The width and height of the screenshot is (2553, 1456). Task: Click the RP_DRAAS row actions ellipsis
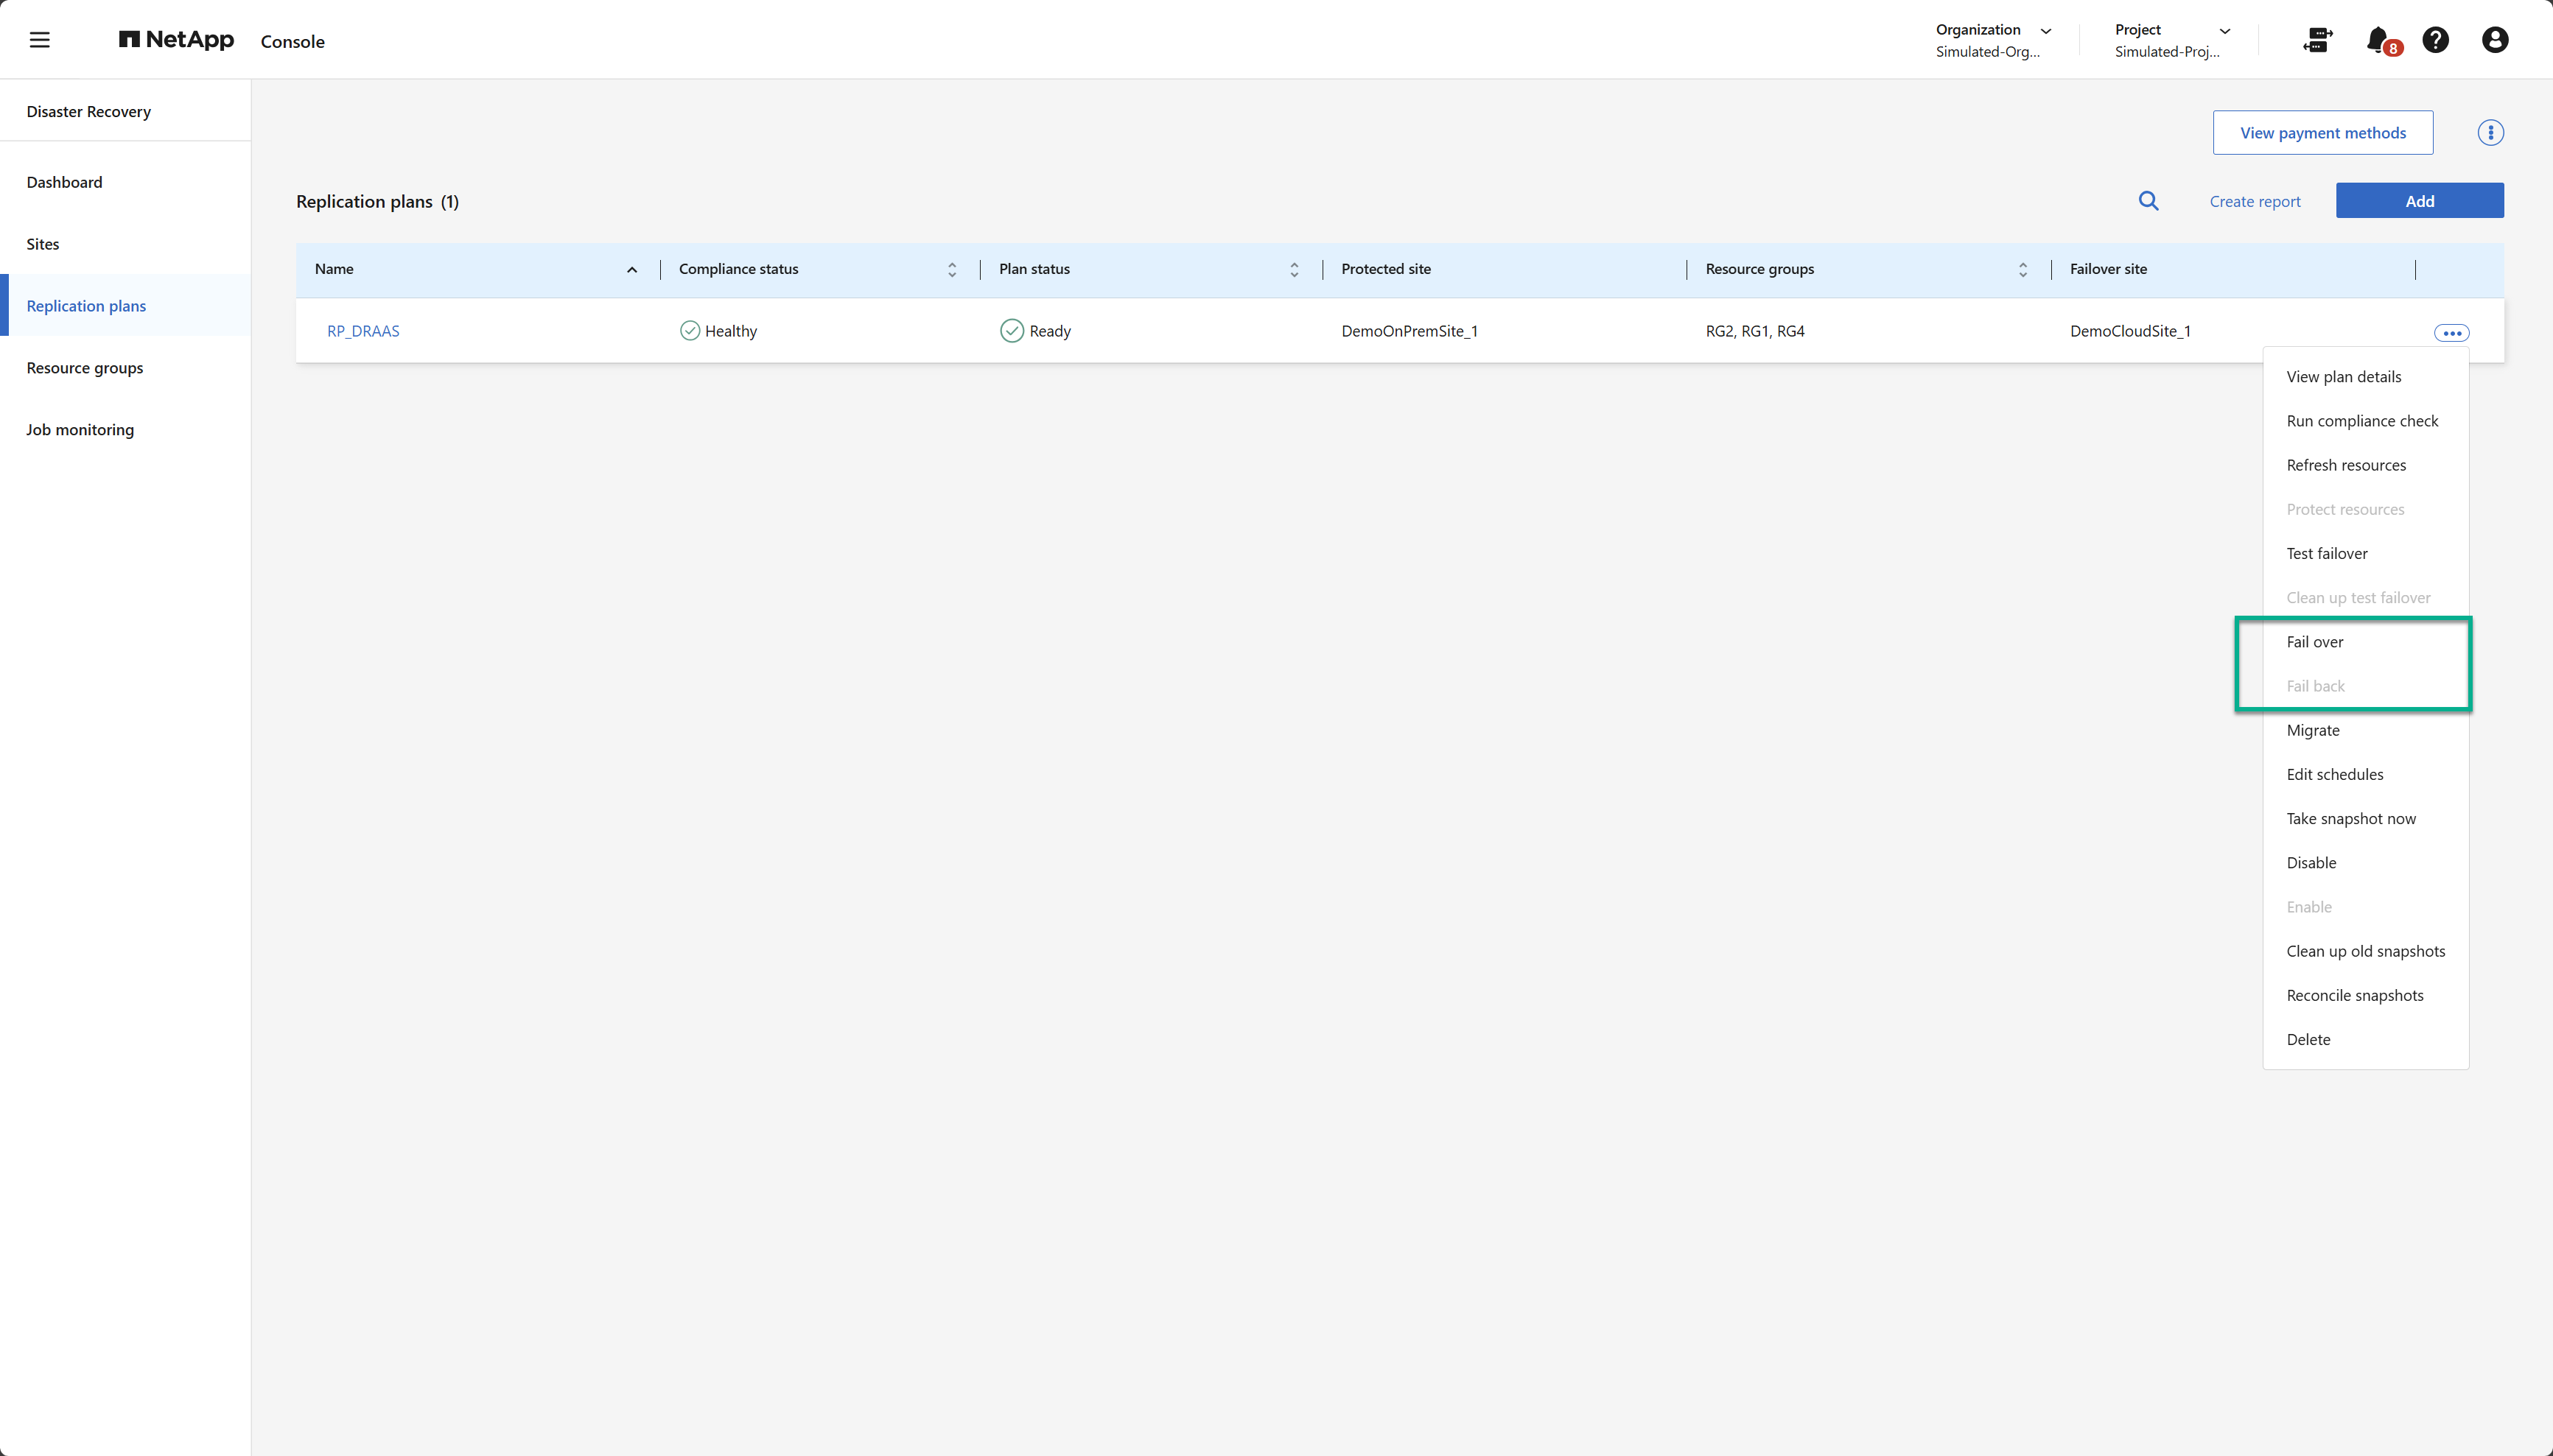tap(2451, 333)
